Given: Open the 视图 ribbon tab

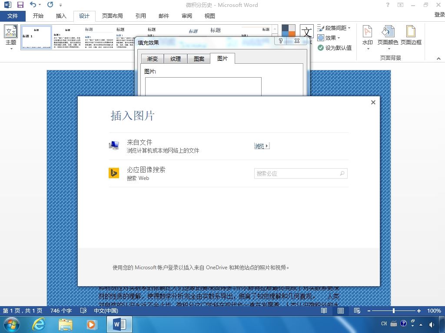Looking at the screenshot, I should 210,16.
